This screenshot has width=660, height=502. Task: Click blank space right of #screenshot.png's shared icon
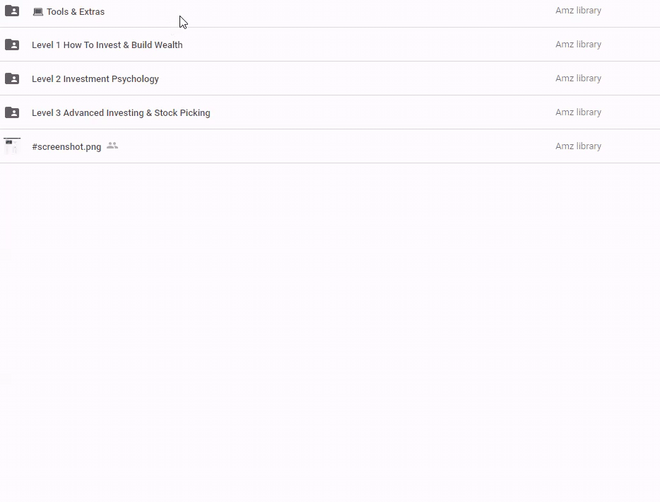pyautogui.click(x=318, y=146)
